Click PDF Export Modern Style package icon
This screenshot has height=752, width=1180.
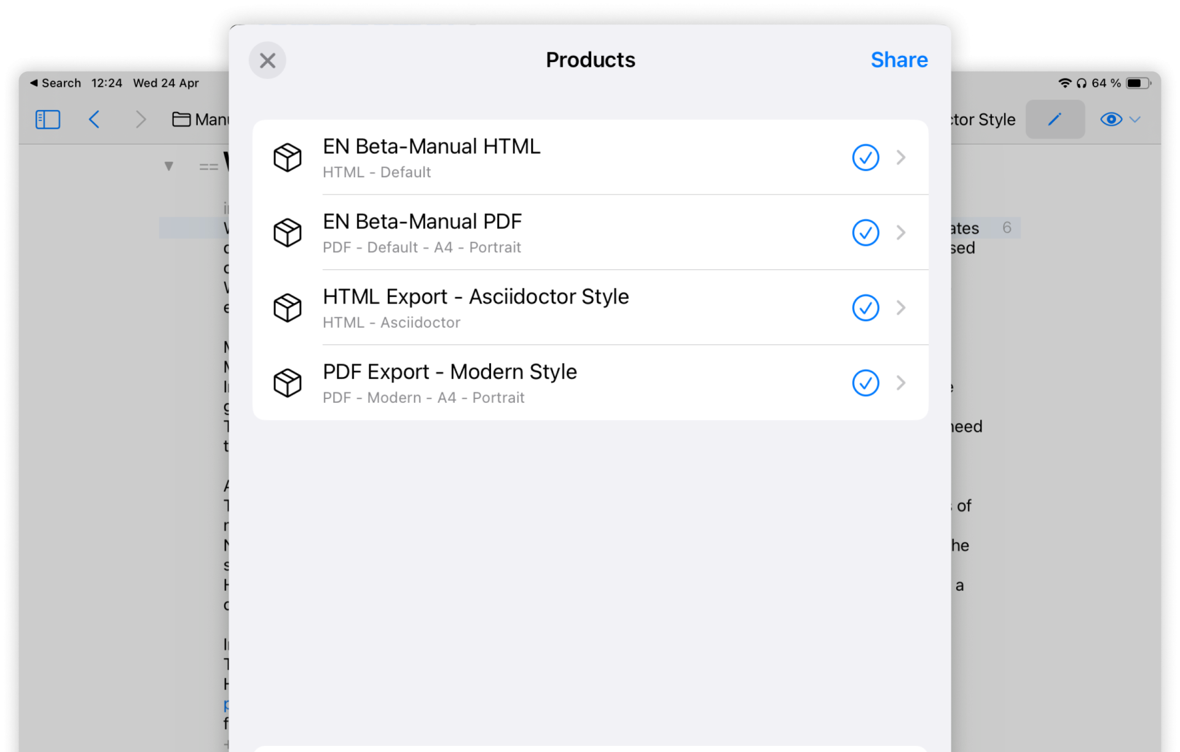pyautogui.click(x=287, y=382)
